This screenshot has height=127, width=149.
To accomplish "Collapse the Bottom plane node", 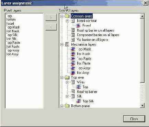I will [62, 106].
